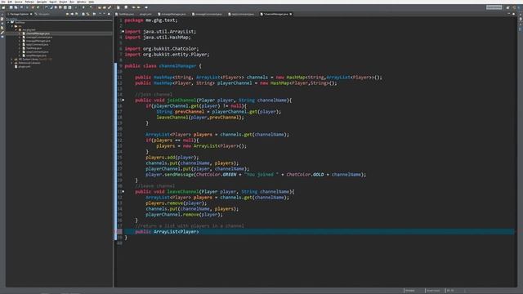Screen dimensions: 523x294
Task: Open the Refactor menu
Action: point(29,2)
